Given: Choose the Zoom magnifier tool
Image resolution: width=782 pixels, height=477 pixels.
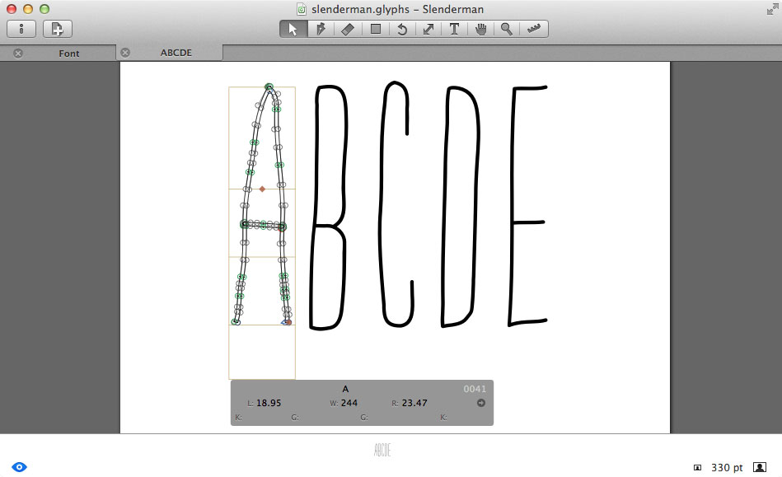Looking at the screenshot, I should (x=507, y=29).
